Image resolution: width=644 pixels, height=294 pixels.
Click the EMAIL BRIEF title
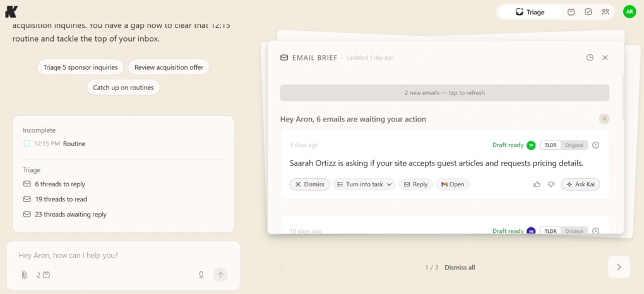314,58
